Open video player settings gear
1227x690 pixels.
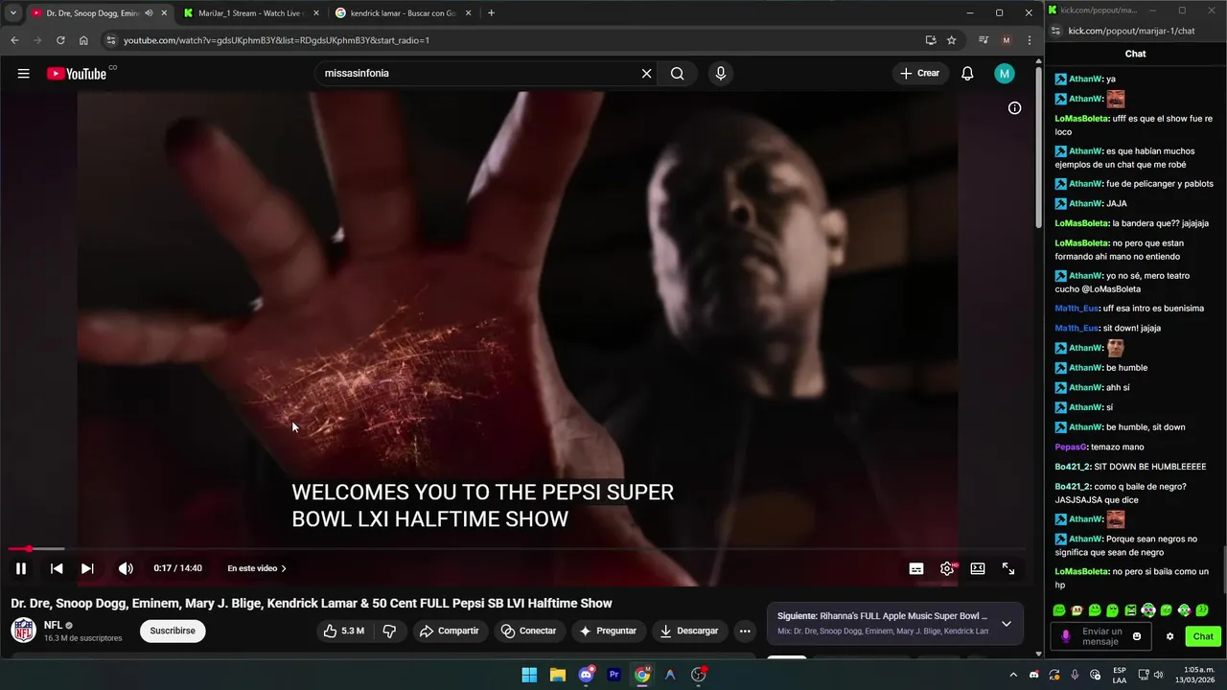pyautogui.click(x=947, y=568)
